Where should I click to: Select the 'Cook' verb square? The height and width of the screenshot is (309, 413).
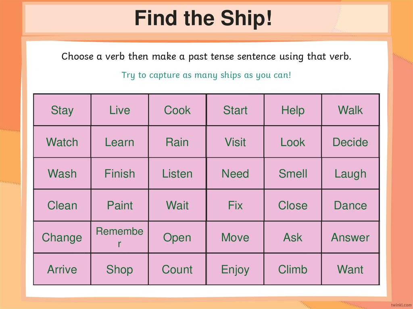click(x=177, y=110)
